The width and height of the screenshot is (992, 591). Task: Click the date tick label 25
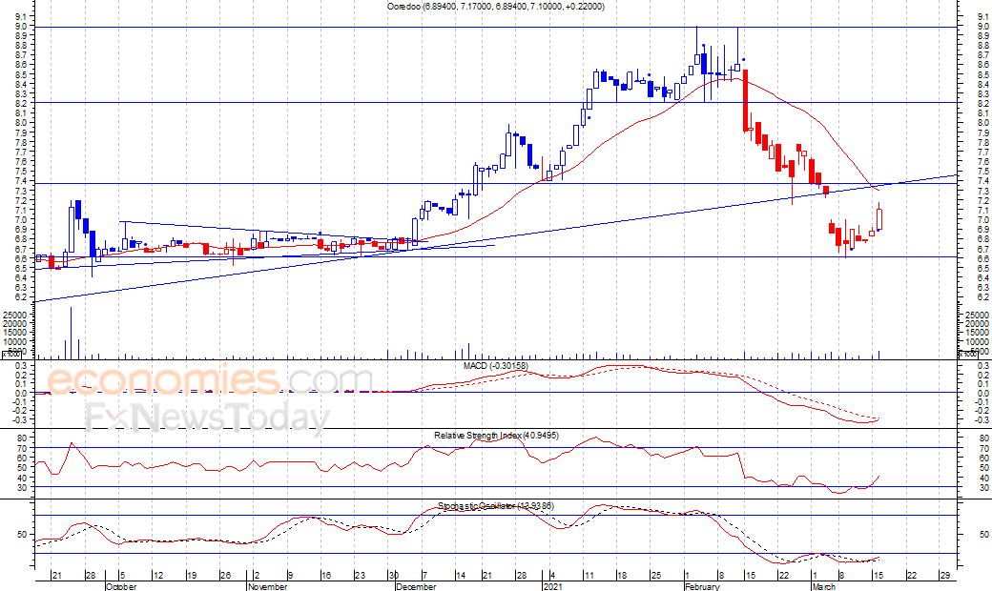[x=655, y=575]
